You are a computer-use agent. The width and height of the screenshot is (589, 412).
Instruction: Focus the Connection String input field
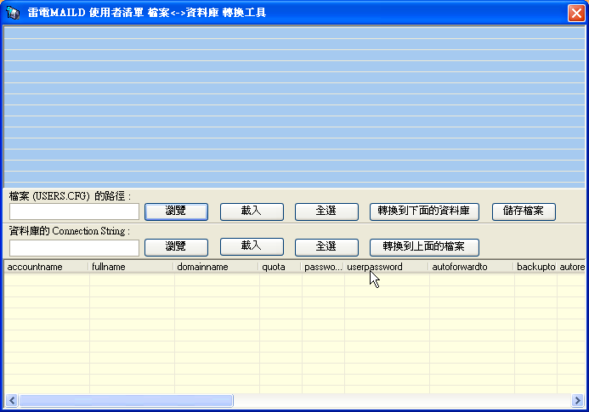coord(74,247)
